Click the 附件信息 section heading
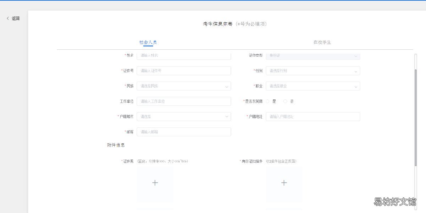 [x=116, y=145]
